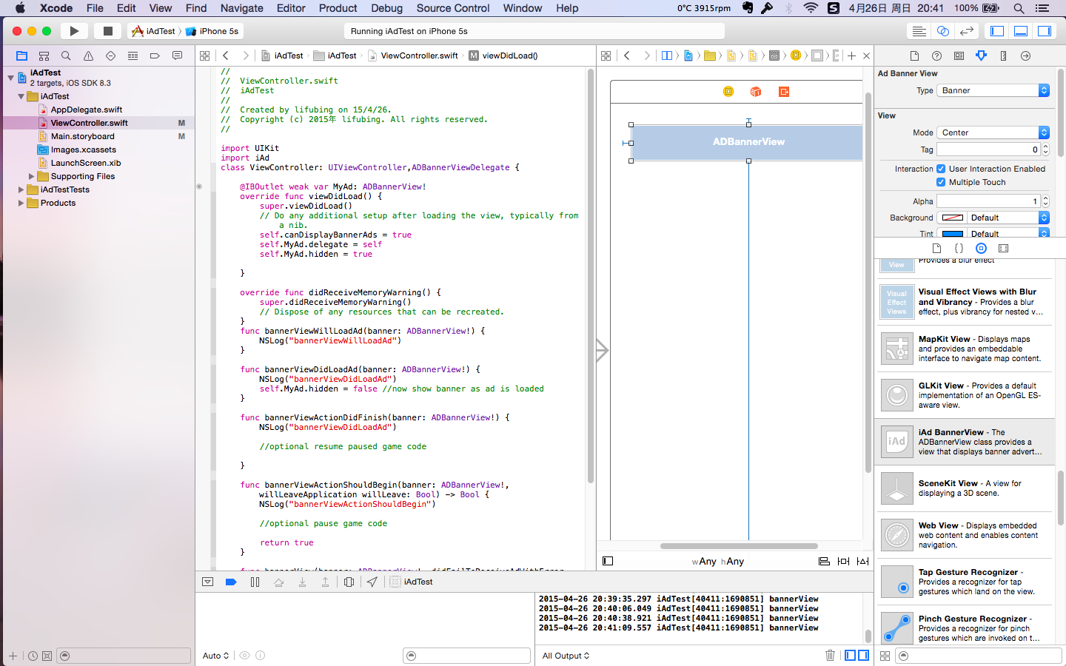Toggle the Navigator pane visibility
This screenshot has width=1066, height=666.
click(997, 31)
